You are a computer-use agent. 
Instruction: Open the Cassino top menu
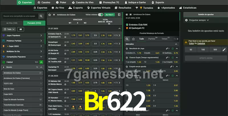[x=44, y=3]
